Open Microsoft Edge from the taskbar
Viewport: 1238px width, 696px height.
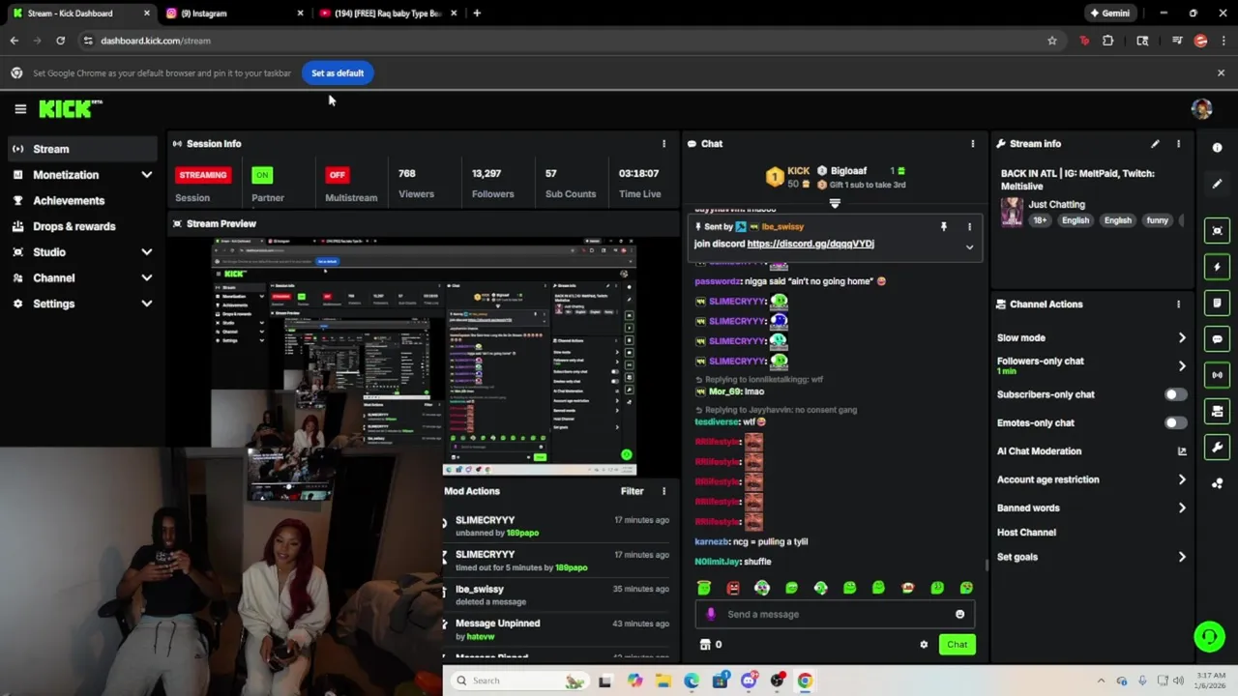692,681
